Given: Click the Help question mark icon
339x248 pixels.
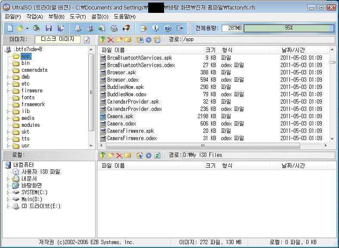Looking at the screenshot, I should 168,28.
